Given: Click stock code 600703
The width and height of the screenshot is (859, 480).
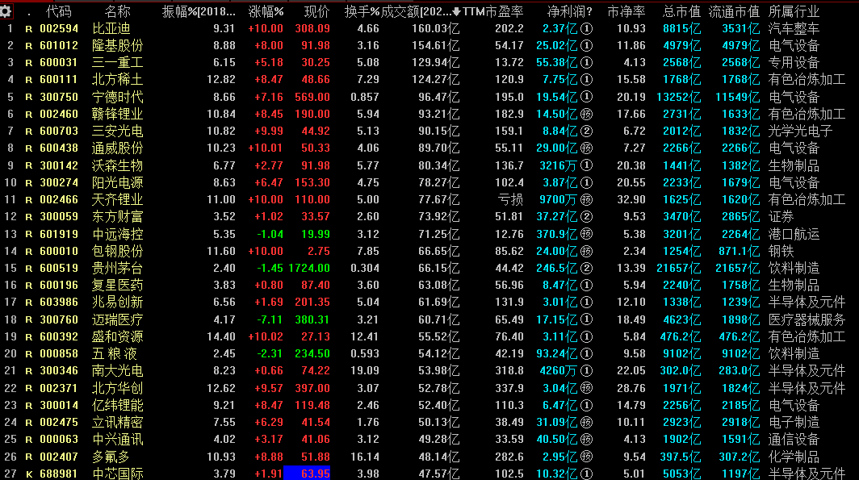Looking at the screenshot, I should pyautogui.click(x=59, y=131).
